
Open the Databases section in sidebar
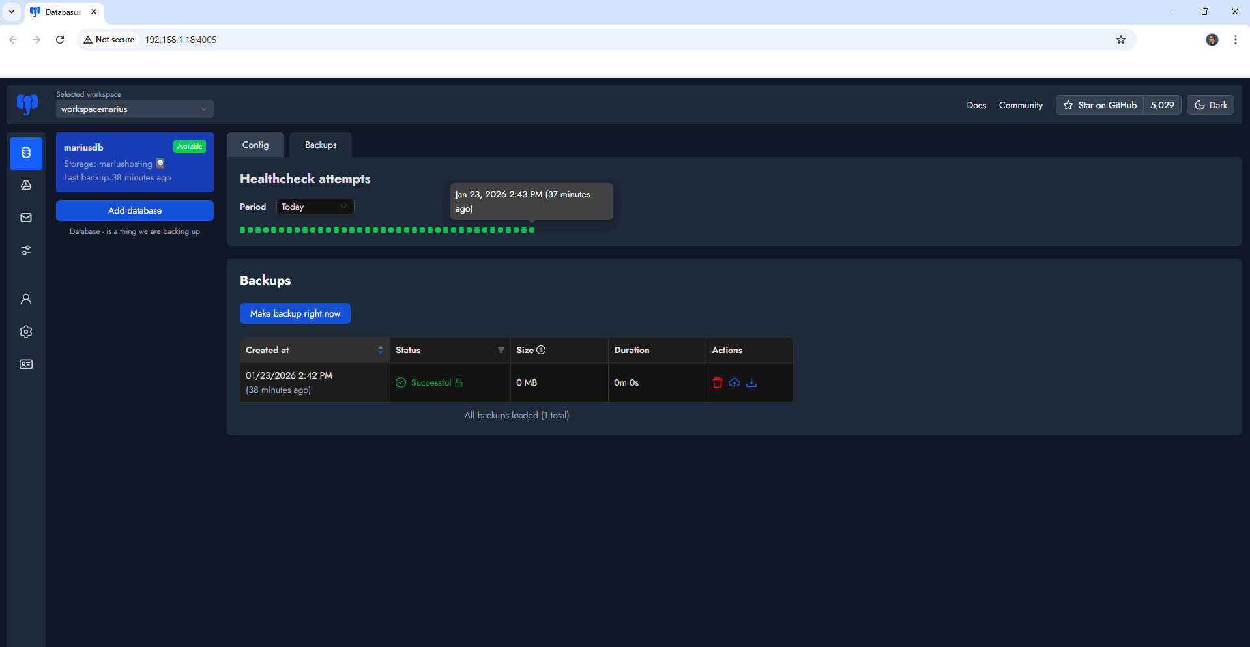click(x=26, y=154)
